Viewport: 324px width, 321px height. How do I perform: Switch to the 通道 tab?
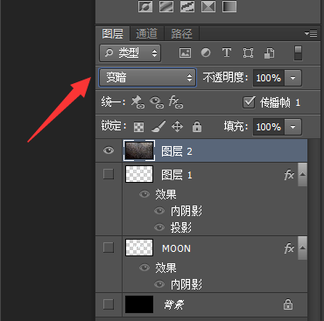point(146,34)
